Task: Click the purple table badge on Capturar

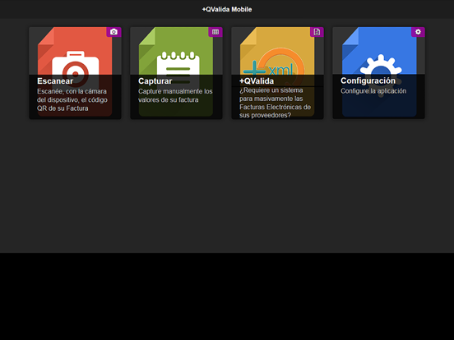Action: click(215, 32)
